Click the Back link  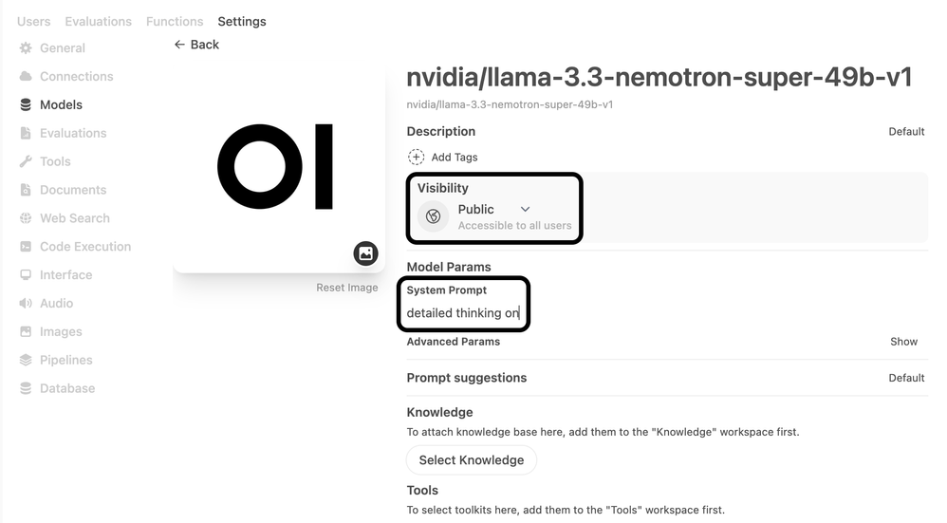click(x=196, y=45)
